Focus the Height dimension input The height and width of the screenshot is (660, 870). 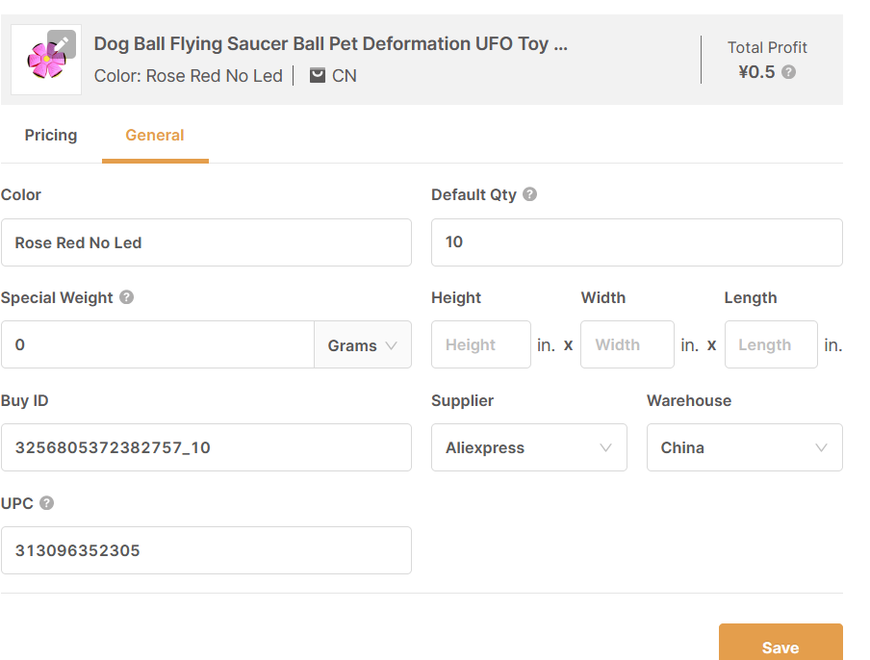pyautogui.click(x=480, y=344)
